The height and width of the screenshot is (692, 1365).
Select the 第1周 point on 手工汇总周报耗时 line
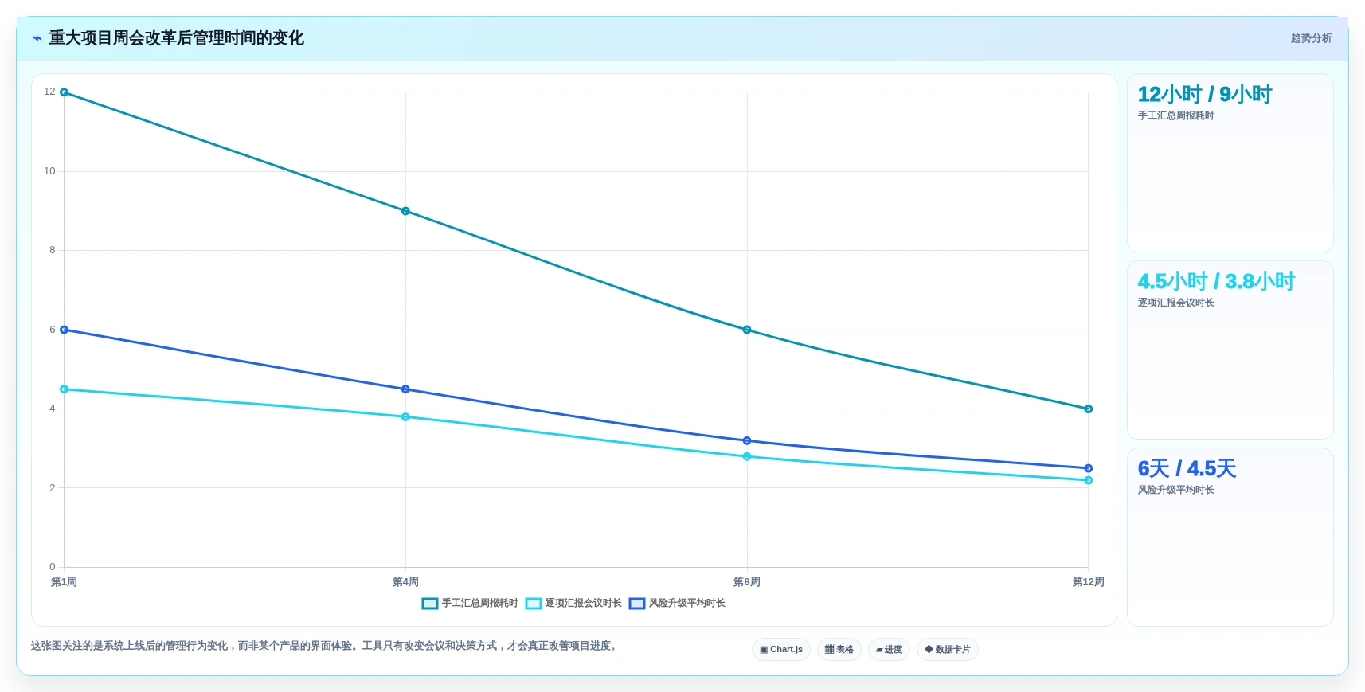(x=65, y=92)
